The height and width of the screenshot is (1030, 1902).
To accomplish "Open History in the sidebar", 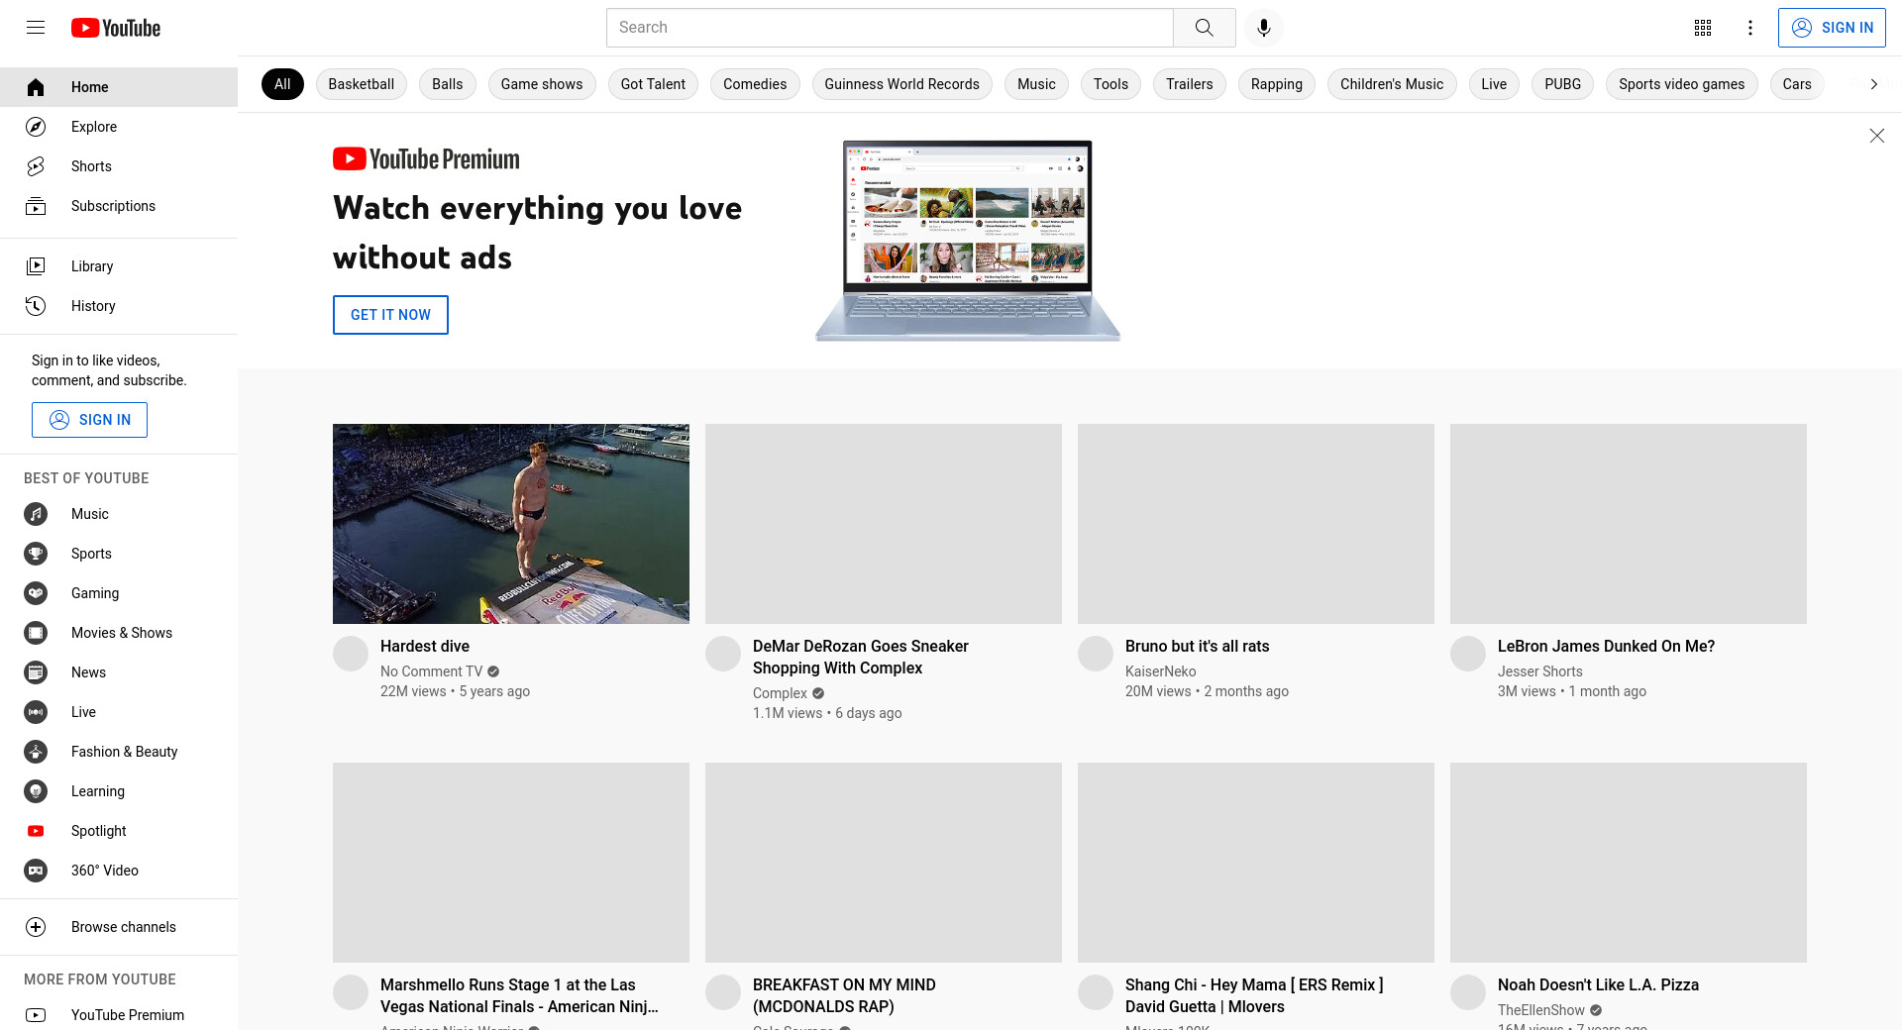I will [x=119, y=306].
